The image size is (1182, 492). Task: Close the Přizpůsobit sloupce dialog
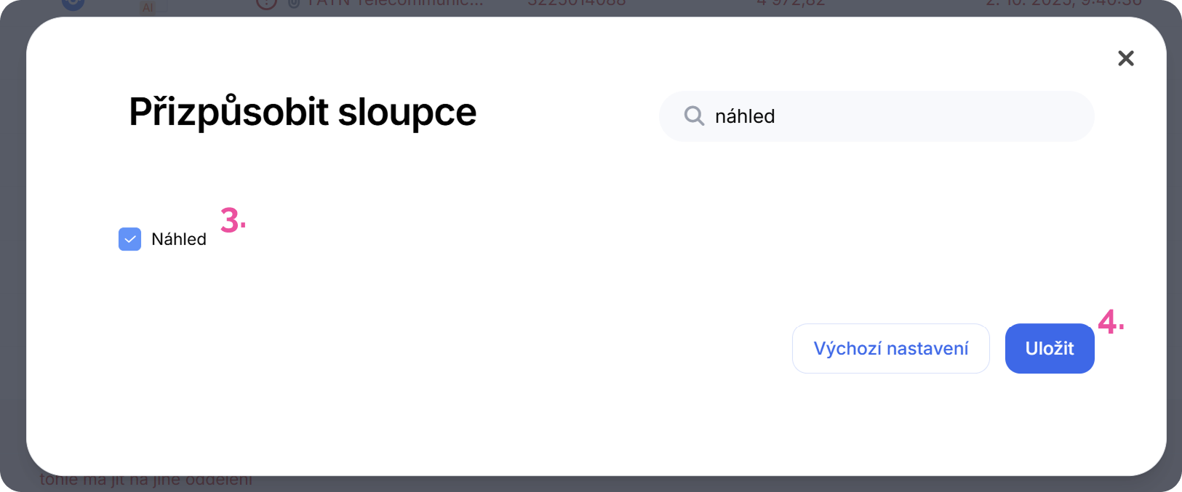pyautogui.click(x=1125, y=58)
